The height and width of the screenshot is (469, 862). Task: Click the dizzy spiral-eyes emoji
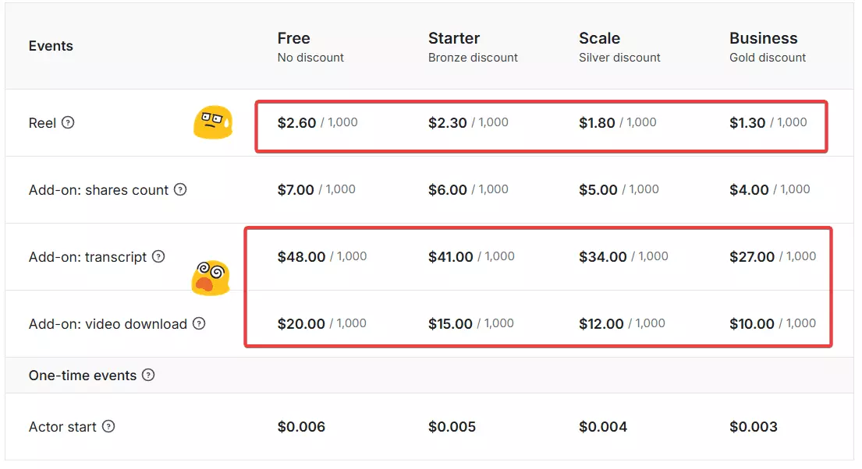pos(210,278)
